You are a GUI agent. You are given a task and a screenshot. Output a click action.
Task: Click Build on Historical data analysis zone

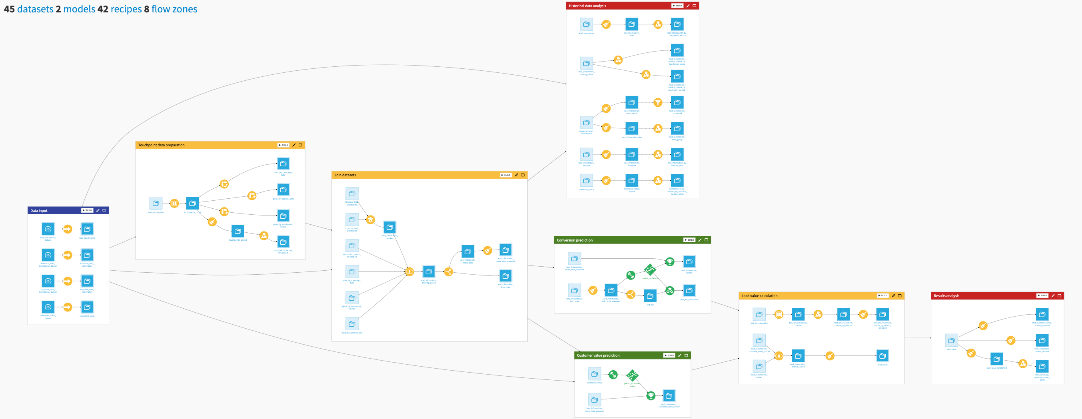click(x=677, y=6)
